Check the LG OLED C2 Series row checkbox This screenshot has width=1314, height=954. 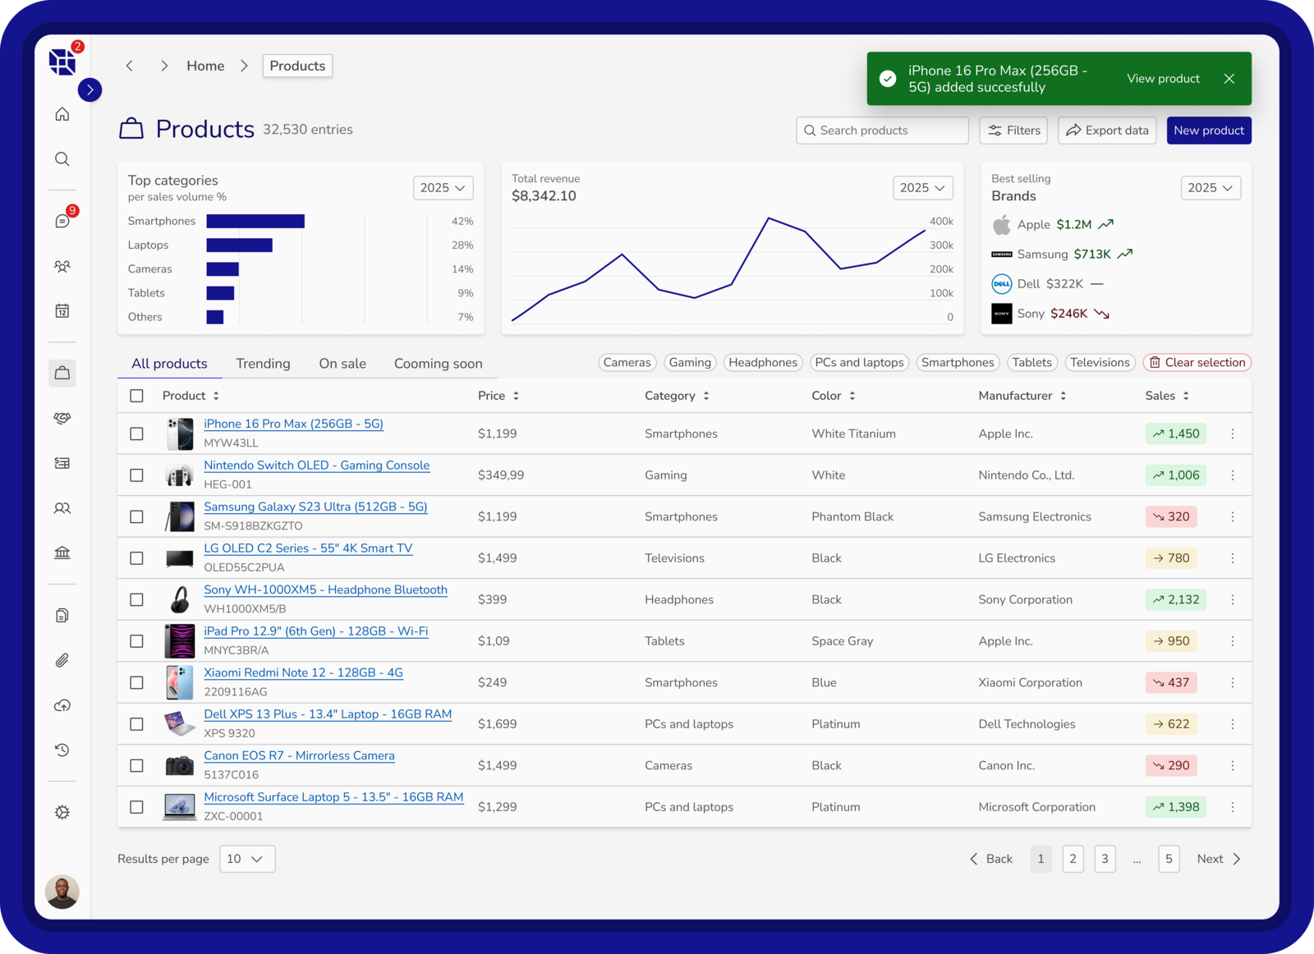point(137,558)
